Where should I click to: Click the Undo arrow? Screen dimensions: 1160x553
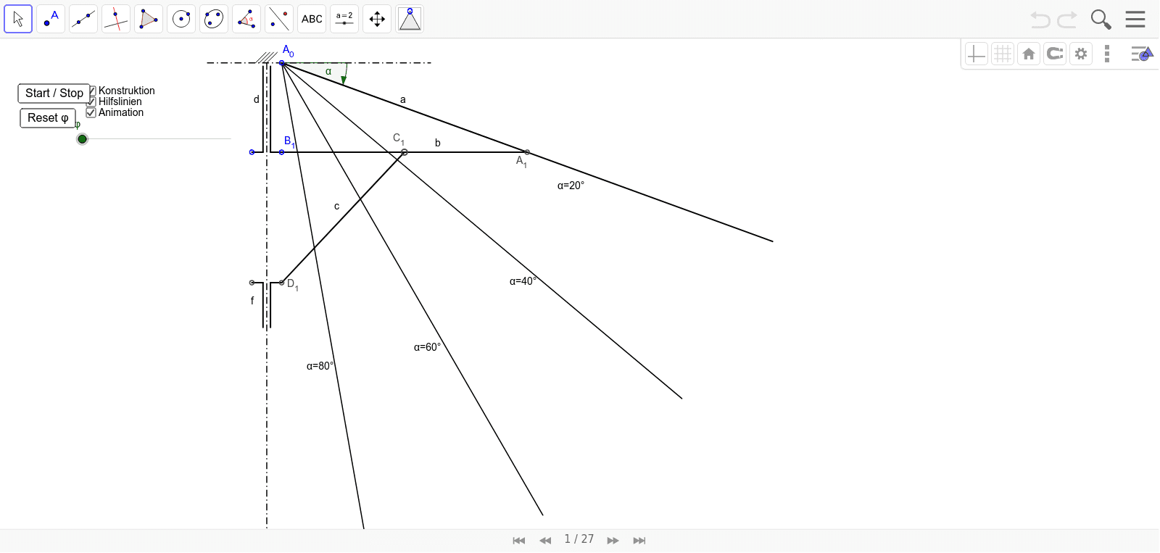click(x=1040, y=20)
